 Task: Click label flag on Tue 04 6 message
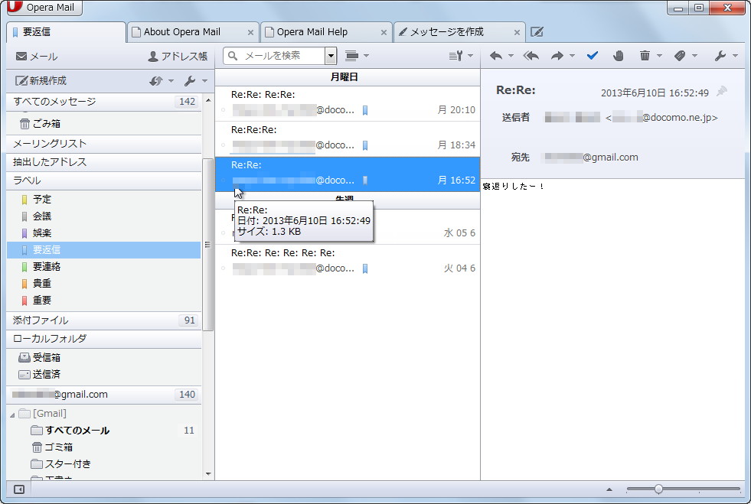(x=365, y=268)
